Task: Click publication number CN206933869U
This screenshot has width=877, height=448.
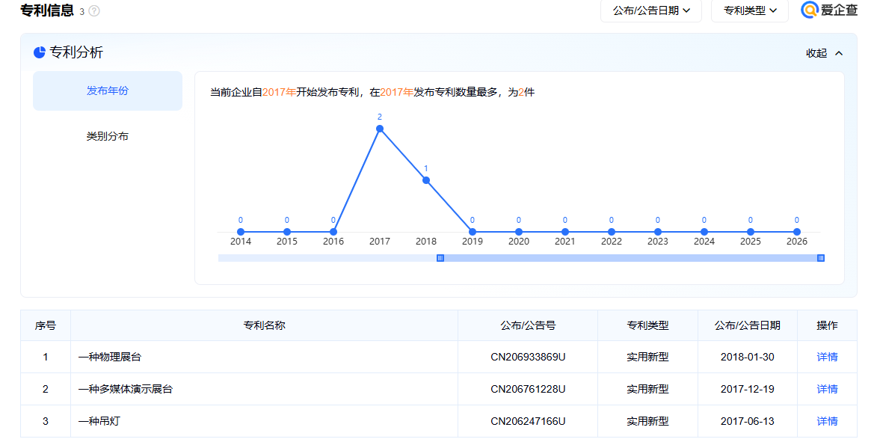Action: tap(528, 357)
